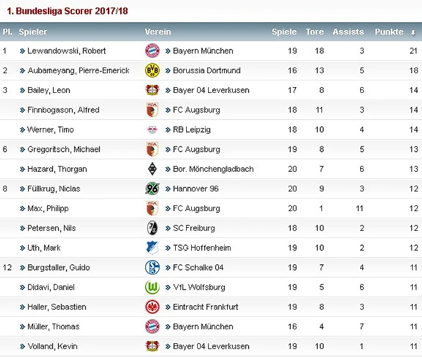Click the FC Schalke 04 logo
422x357 pixels.
tap(152, 268)
